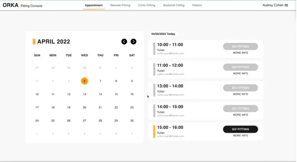This screenshot has width=297, height=162.
Task: Choose April 30 in calendar grid
Action: [132, 121]
